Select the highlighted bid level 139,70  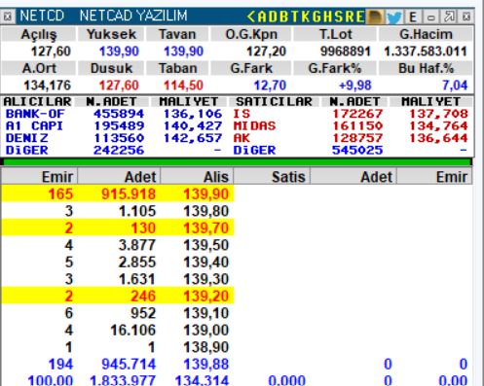pos(118,228)
